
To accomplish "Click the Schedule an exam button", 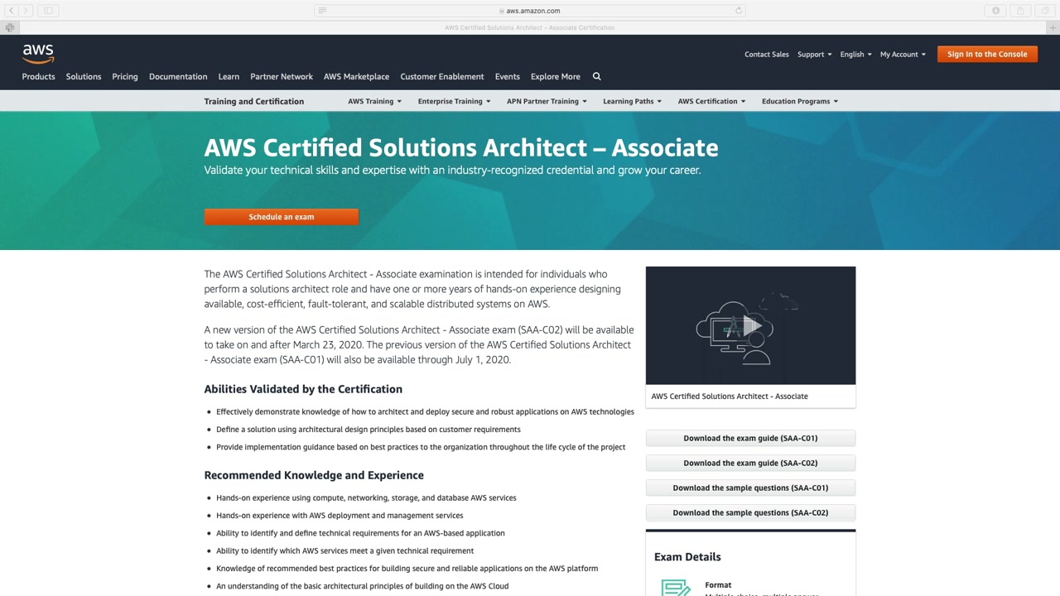I will (x=282, y=217).
